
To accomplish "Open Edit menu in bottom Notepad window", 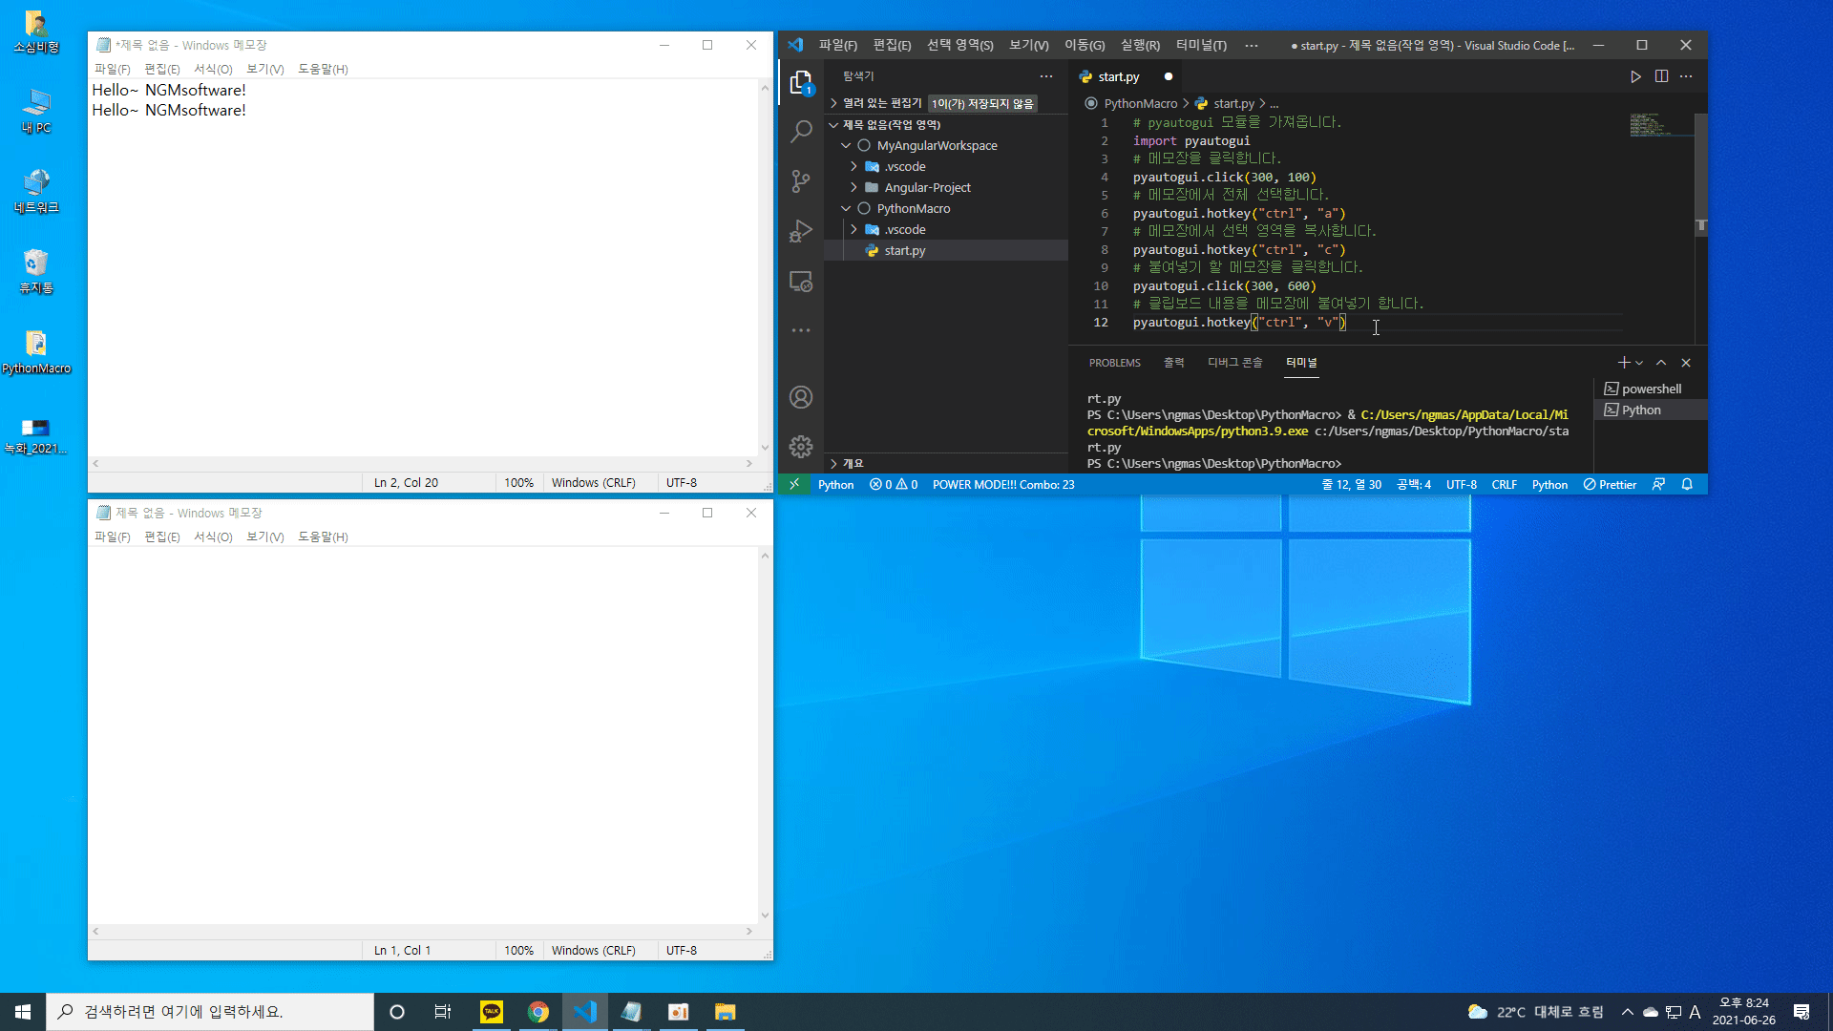I will click(x=162, y=537).
